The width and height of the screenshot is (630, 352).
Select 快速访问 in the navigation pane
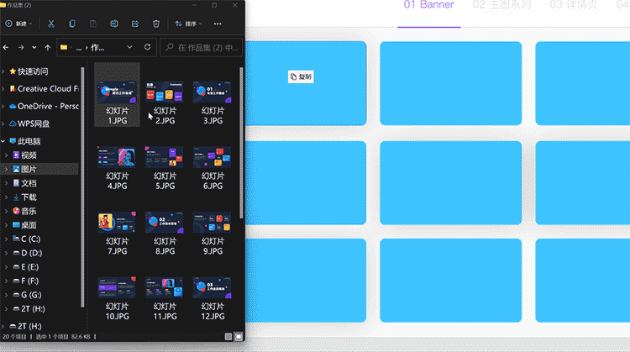tap(32, 71)
